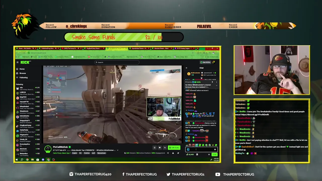Click the taskbar clock
This screenshot has height=181, width=322.
pos(217,159)
